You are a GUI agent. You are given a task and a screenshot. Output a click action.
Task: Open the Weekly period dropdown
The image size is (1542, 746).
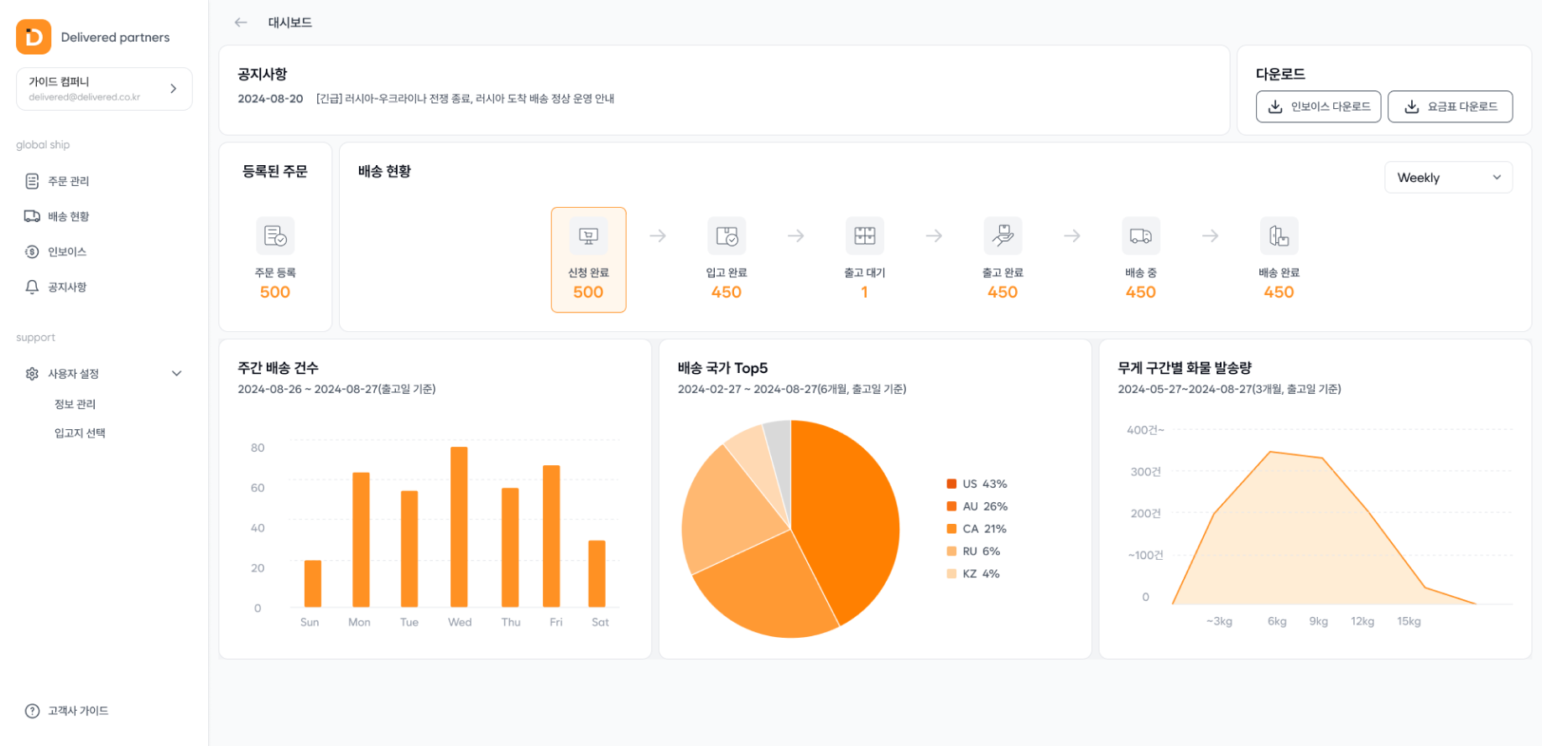[x=1448, y=178]
